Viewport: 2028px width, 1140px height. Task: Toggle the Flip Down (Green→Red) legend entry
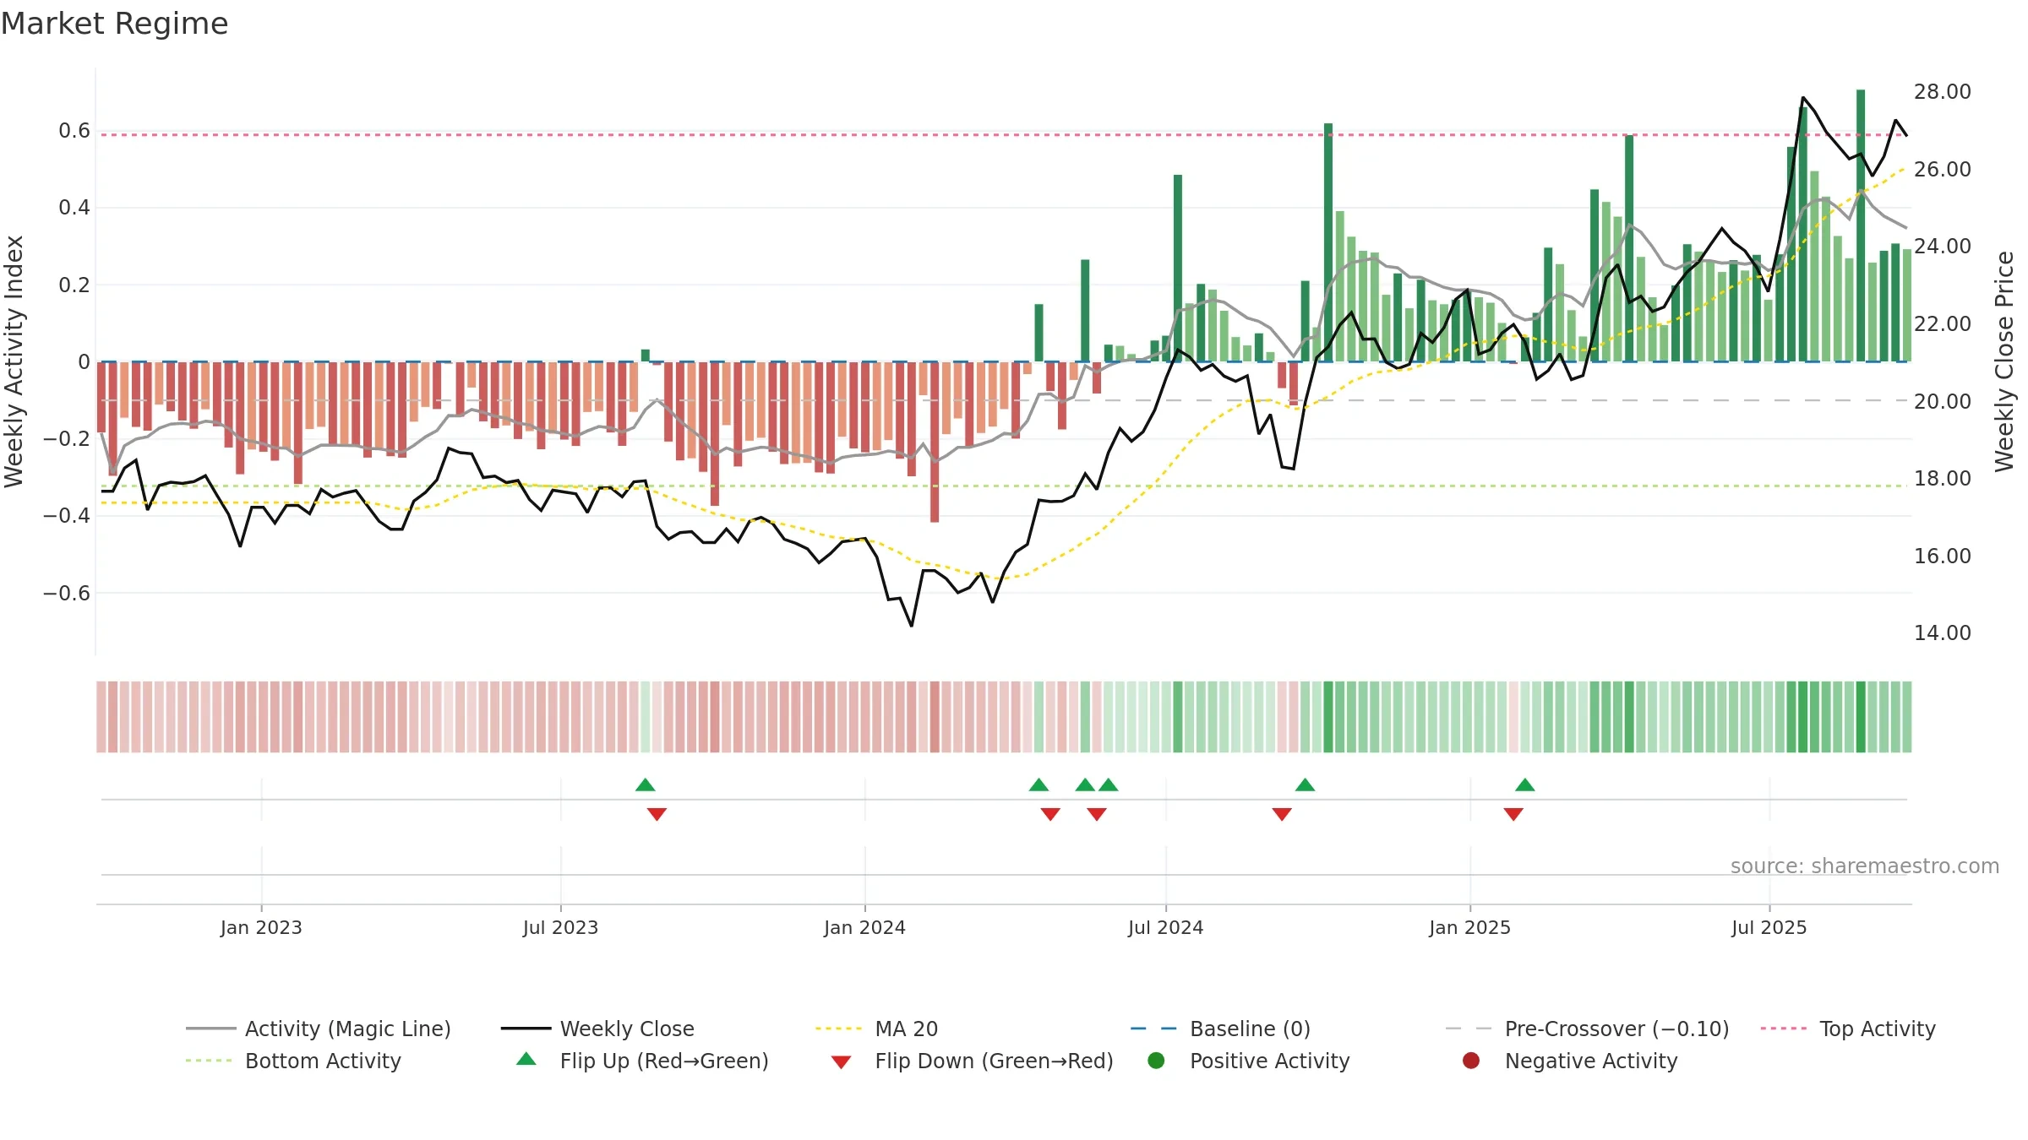click(972, 1061)
